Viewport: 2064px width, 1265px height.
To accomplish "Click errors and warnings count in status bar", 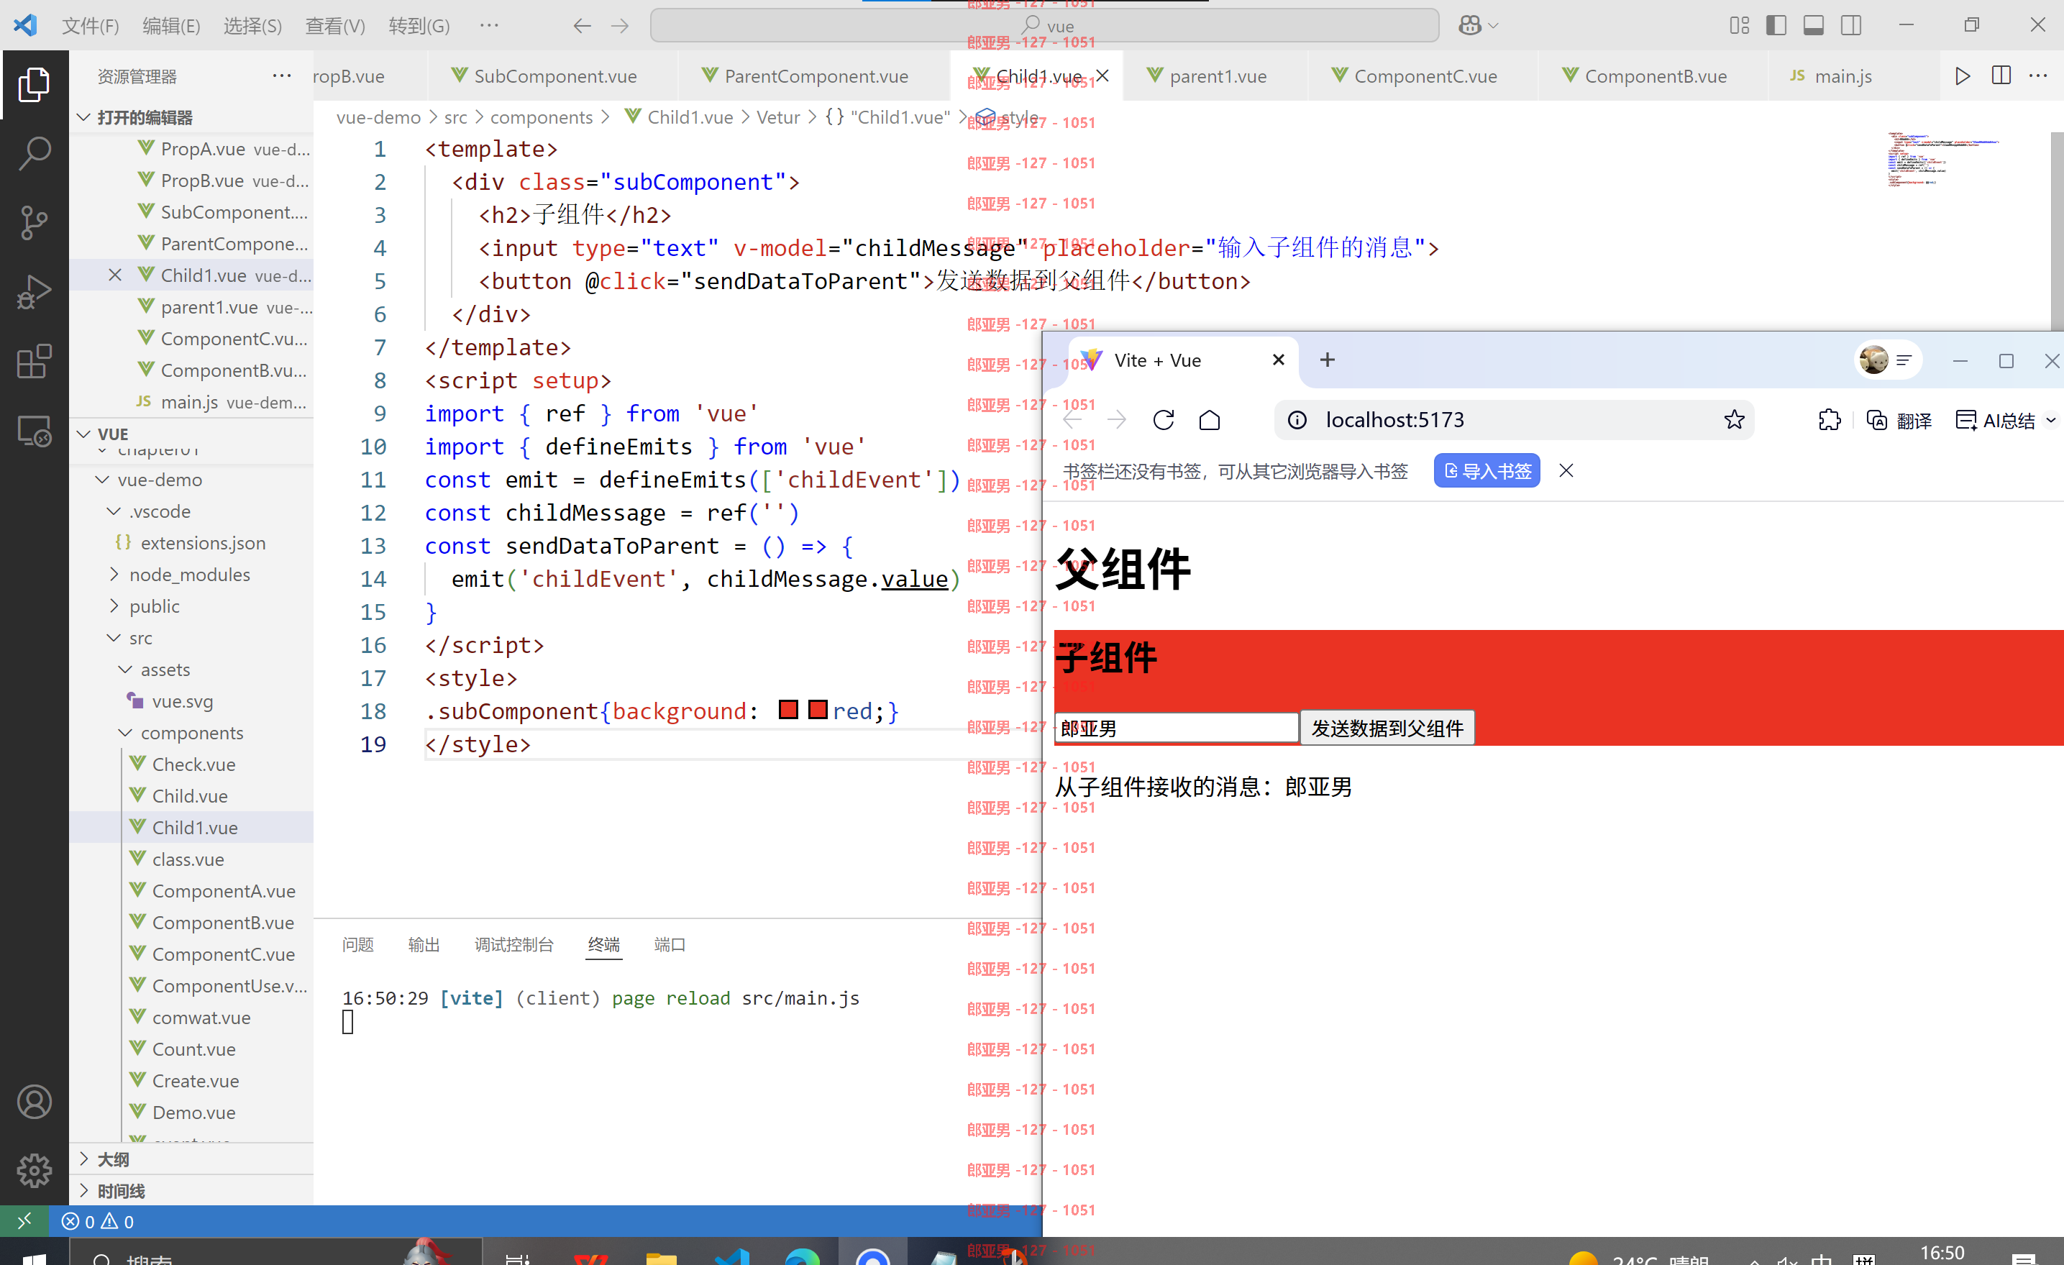I will 98,1221.
